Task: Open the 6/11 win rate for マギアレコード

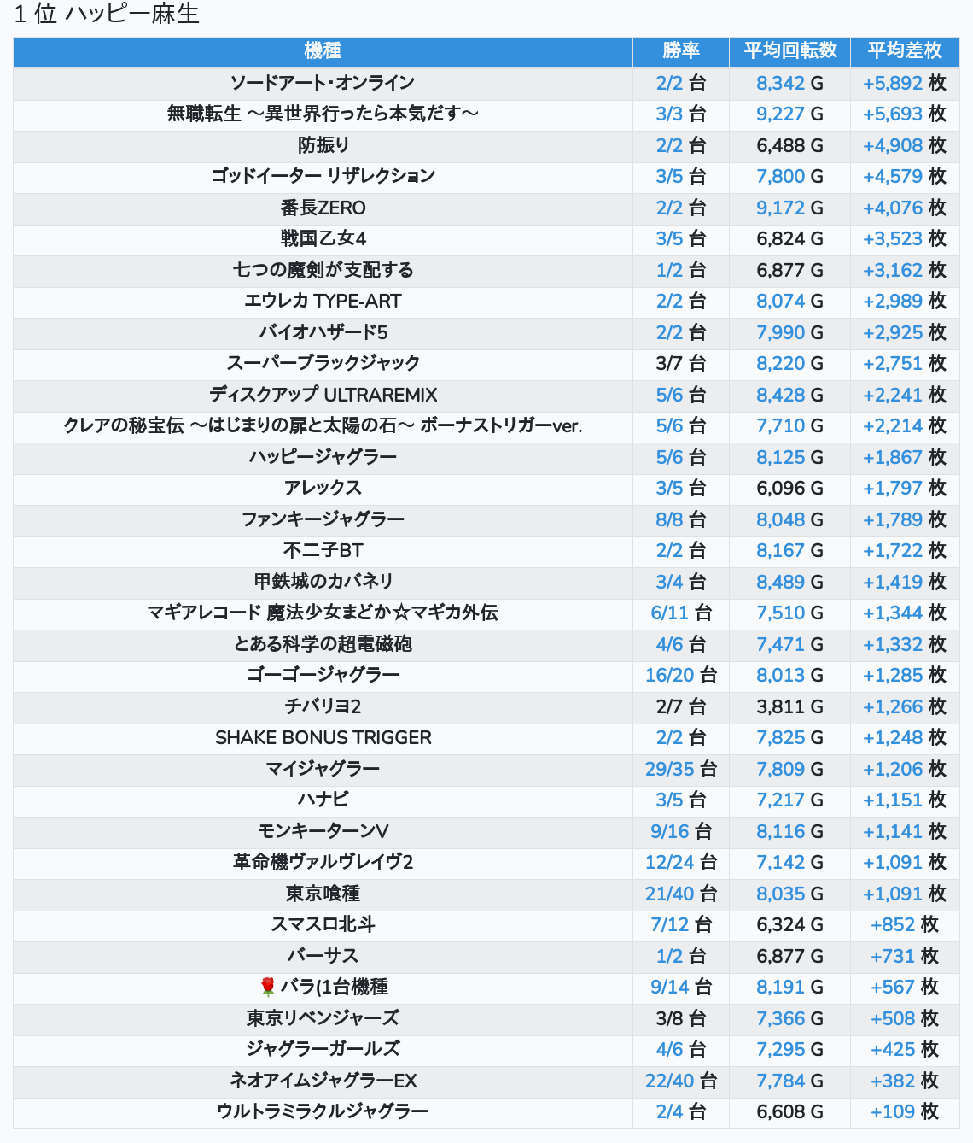Action: pyautogui.click(x=669, y=613)
